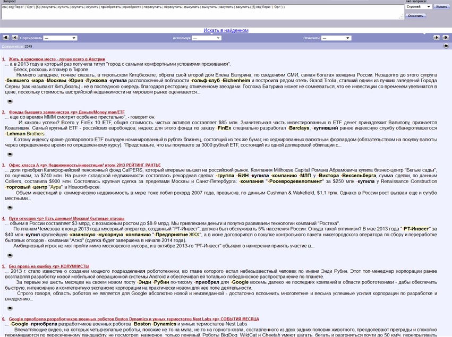The height and width of the screenshot is (337, 452).
Task: Click the Документов link
Action: [13, 46]
